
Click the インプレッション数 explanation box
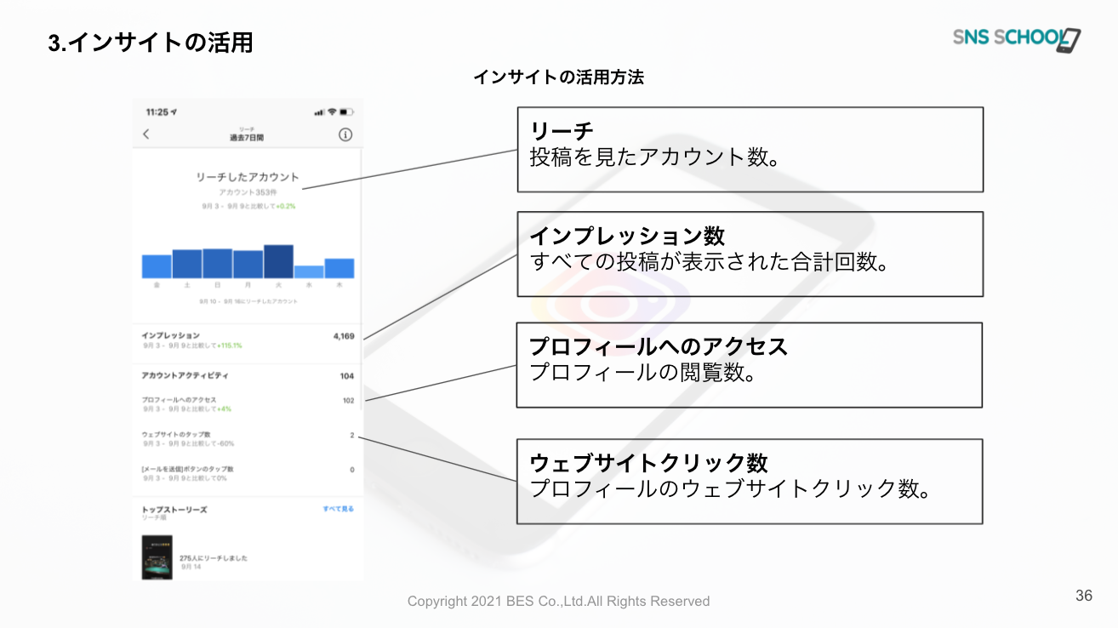coord(750,254)
